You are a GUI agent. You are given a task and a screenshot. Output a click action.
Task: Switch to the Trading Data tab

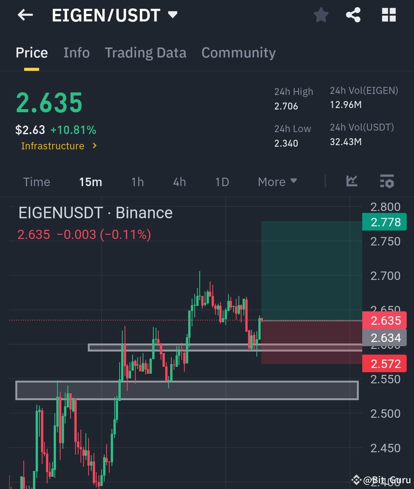145,52
